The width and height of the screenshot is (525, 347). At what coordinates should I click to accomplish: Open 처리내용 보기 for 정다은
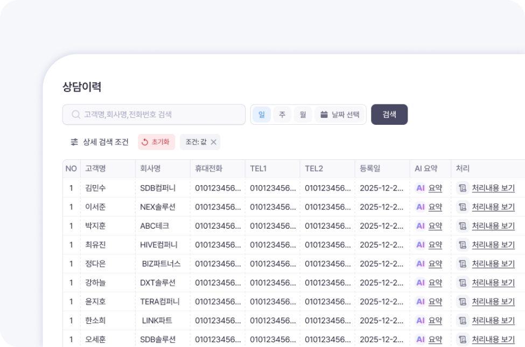(493, 264)
